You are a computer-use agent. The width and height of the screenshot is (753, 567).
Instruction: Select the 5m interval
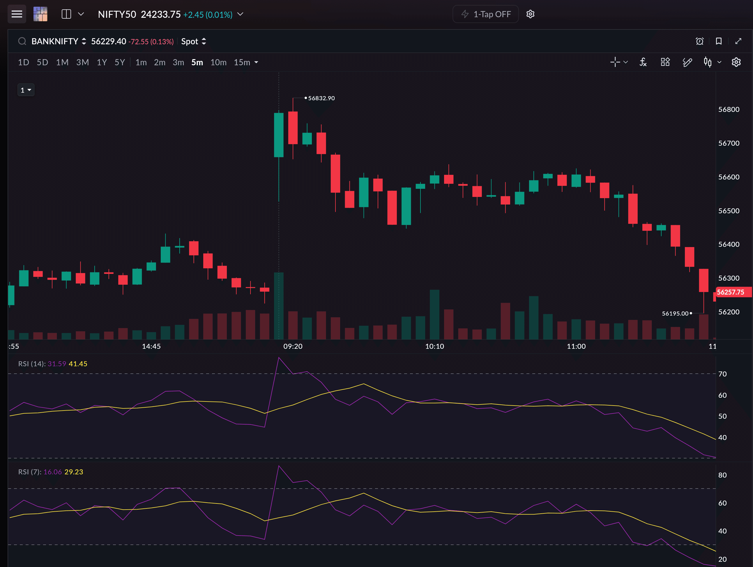tap(197, 62)
